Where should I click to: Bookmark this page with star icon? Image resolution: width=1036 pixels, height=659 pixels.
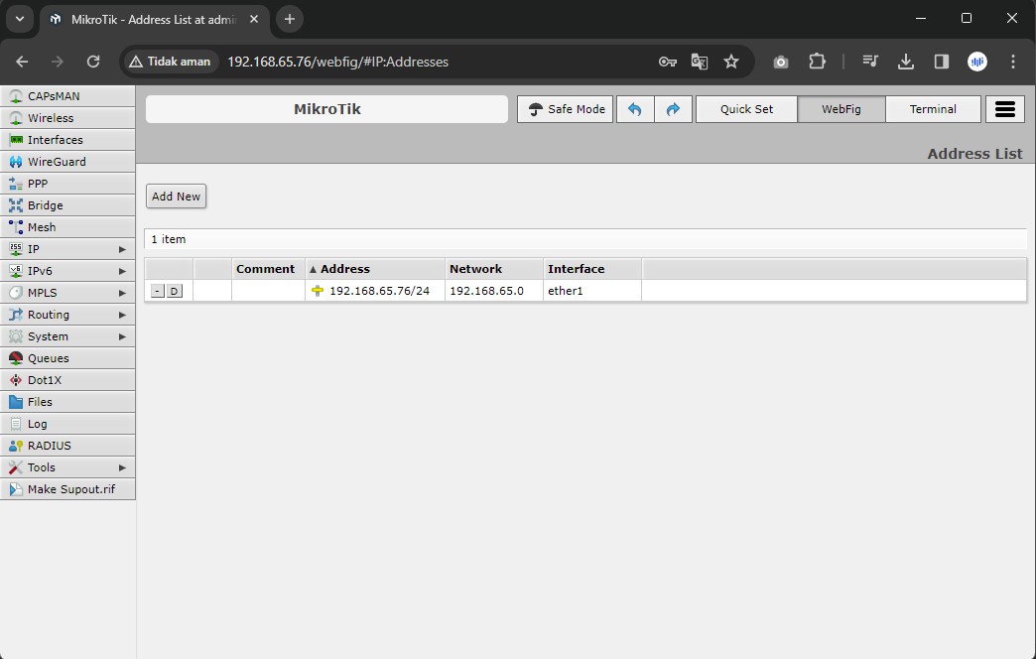click(731, 62)
